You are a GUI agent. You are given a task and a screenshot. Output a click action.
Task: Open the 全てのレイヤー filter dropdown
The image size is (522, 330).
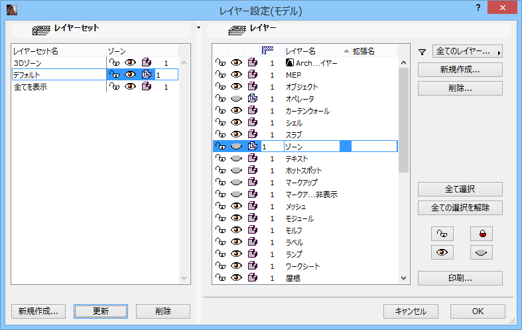pos(468,51)
